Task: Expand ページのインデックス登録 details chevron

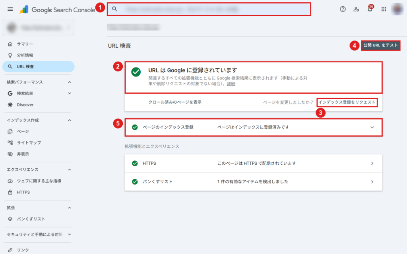Action: [x=372, y=127]
